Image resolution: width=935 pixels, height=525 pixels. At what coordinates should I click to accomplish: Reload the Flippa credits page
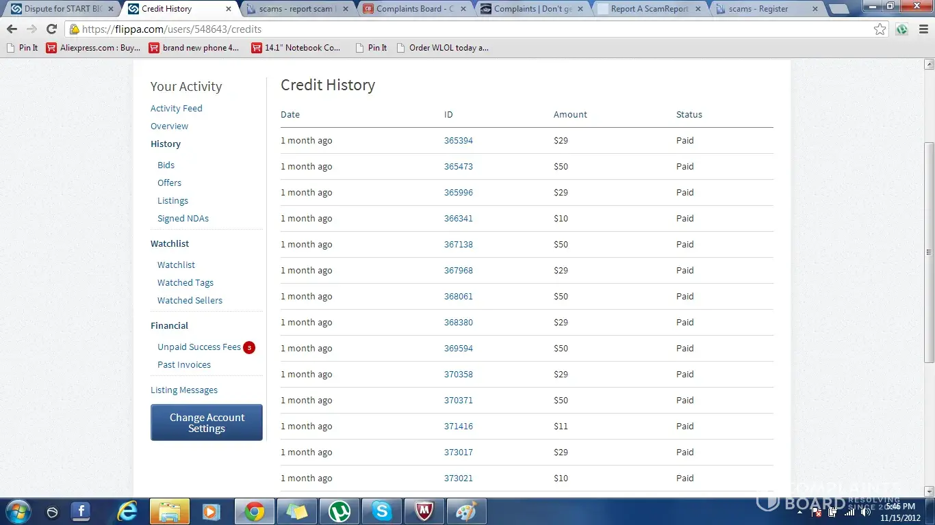[51, 29]
